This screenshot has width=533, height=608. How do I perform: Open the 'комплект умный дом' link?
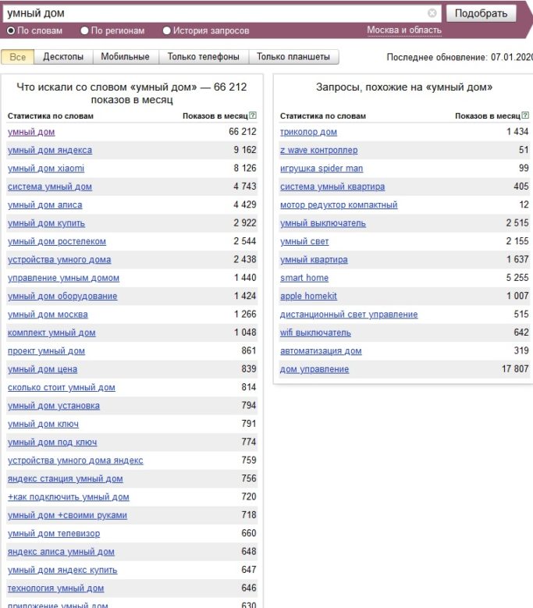point(52,332)
